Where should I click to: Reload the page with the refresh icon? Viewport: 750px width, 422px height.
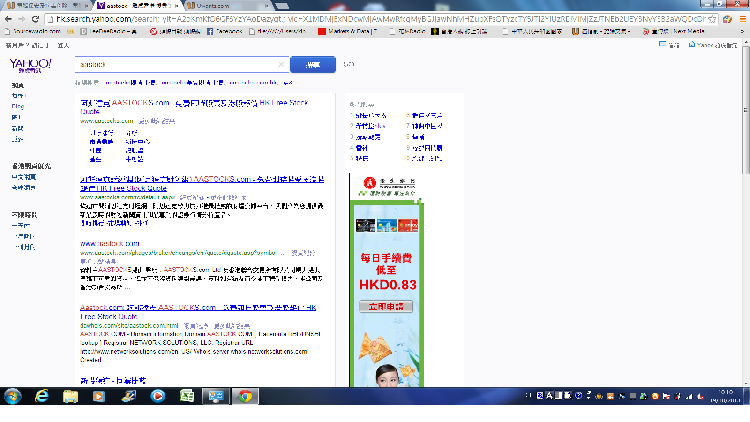tap(35, 19)
